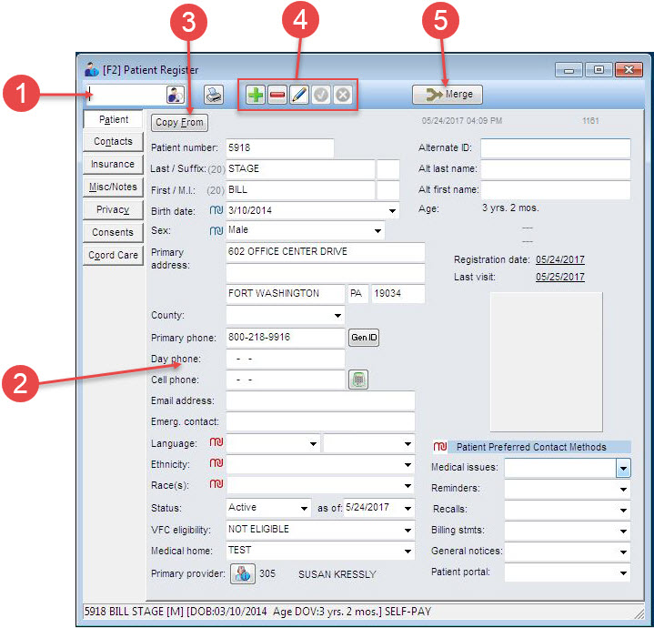This screenshot has width=654, height=628.
Task: Click Patient Register window title icon
Action: pos(92,69)
